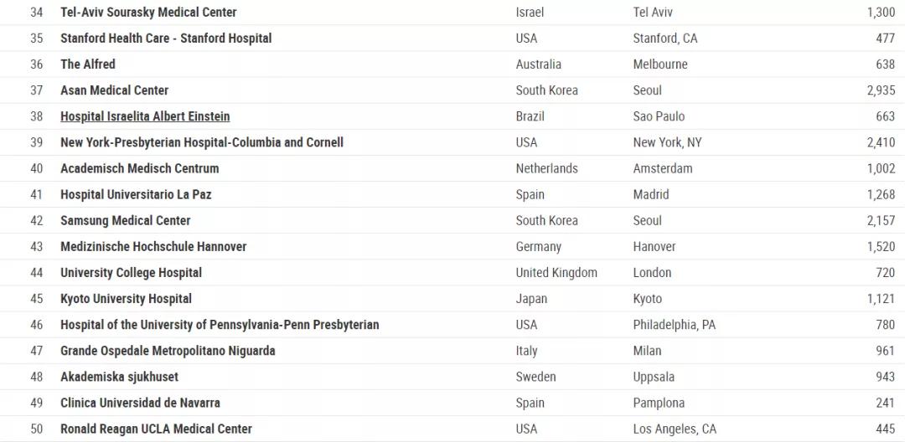This screenshot has width=905, height=442.
Task: Click Asan Medical Center name
Action: tap(114, 90)
